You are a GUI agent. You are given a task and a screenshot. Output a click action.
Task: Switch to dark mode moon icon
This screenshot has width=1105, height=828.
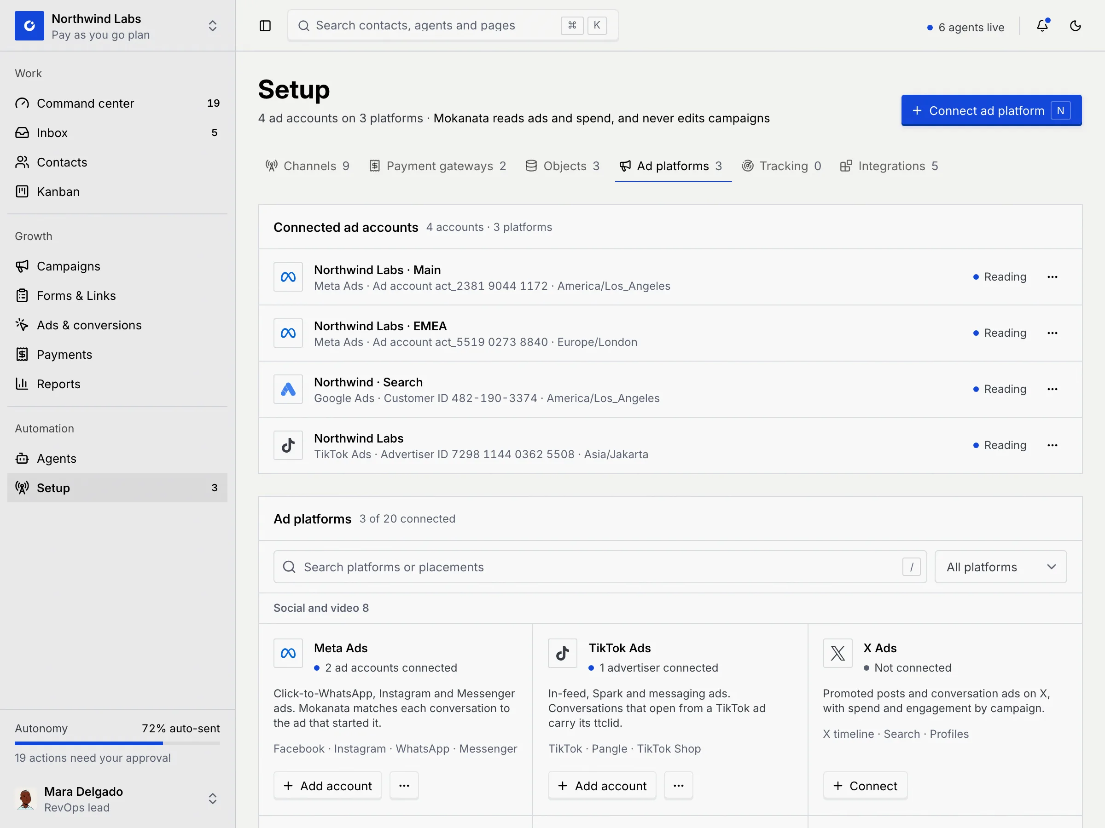coord(1076,25)
